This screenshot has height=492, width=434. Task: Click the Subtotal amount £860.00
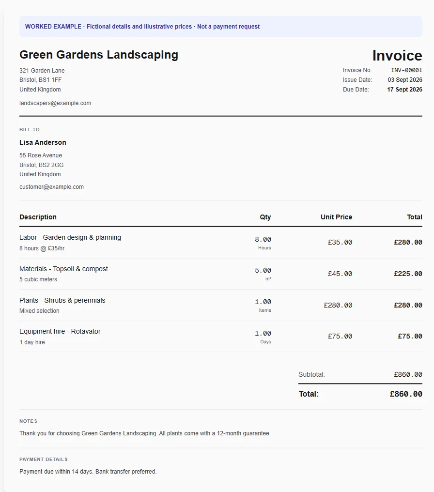tap(408, 374)
